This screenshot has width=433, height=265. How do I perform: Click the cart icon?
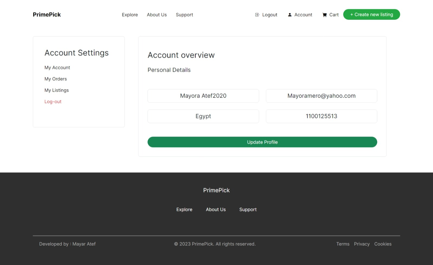324,15
